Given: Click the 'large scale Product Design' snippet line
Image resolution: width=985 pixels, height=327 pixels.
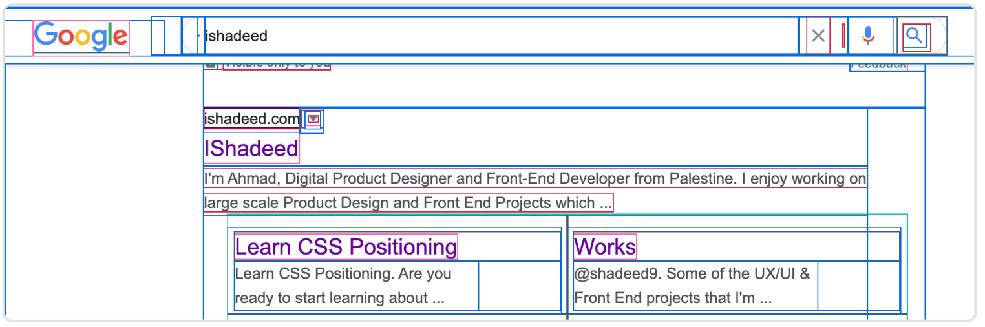Looking at the screenshot, I should tap(408, 203).
